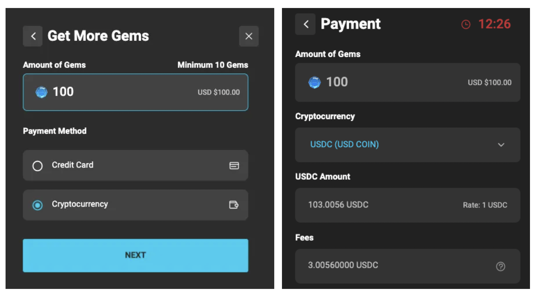Click the Cryptocurrency option label
Image resolution: width=538 pixels, height=296 pixels.
coord(80,204)
